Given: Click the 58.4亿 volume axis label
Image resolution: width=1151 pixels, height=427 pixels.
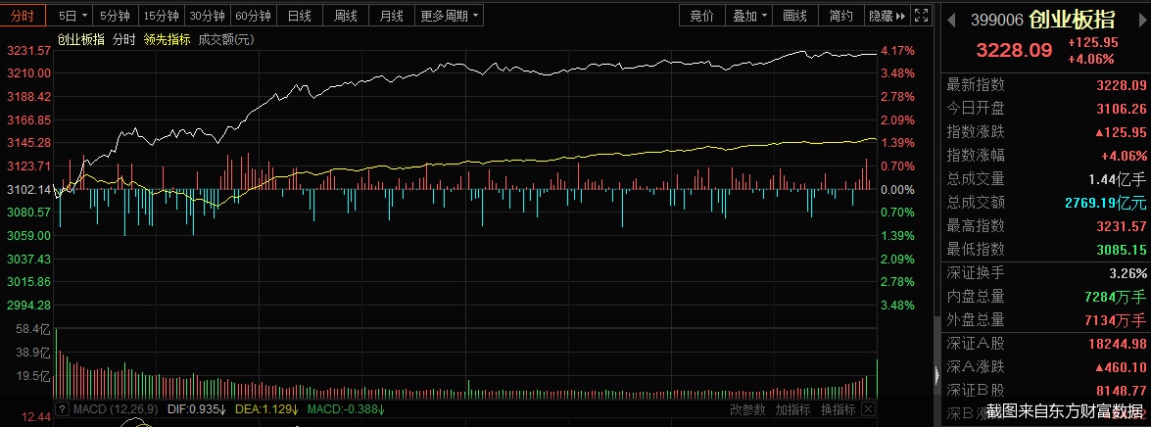Looking at the screenshot, I should tap(31, 329).
